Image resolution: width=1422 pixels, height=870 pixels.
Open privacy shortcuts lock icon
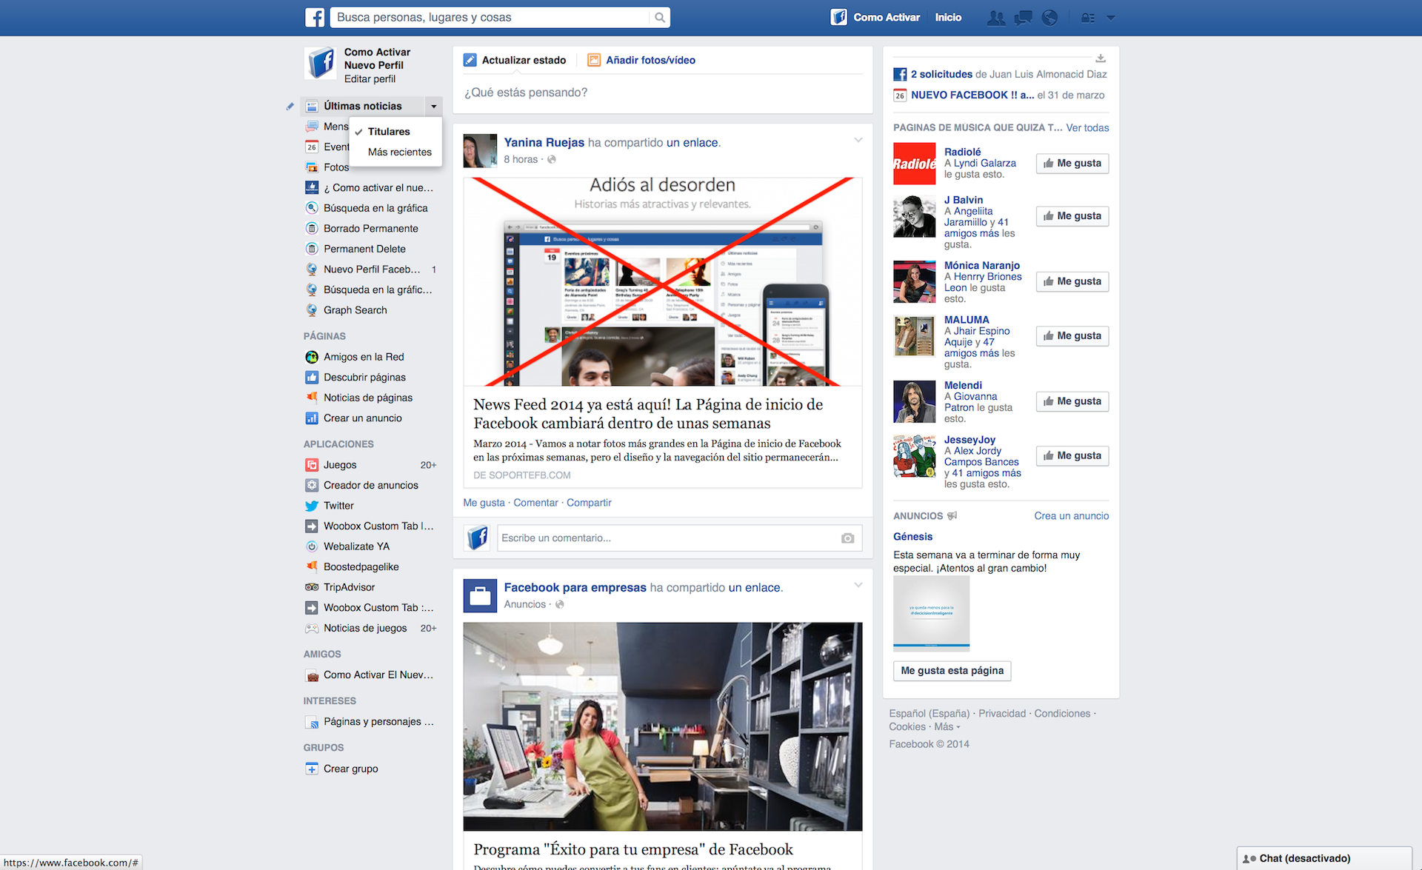coord(1087,18)
